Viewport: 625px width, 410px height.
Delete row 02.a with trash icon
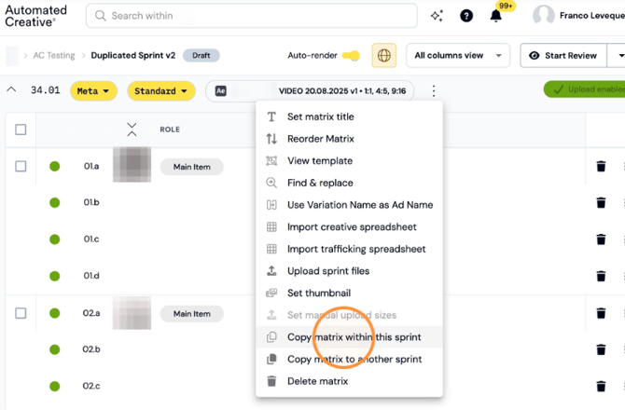(601, 313)
